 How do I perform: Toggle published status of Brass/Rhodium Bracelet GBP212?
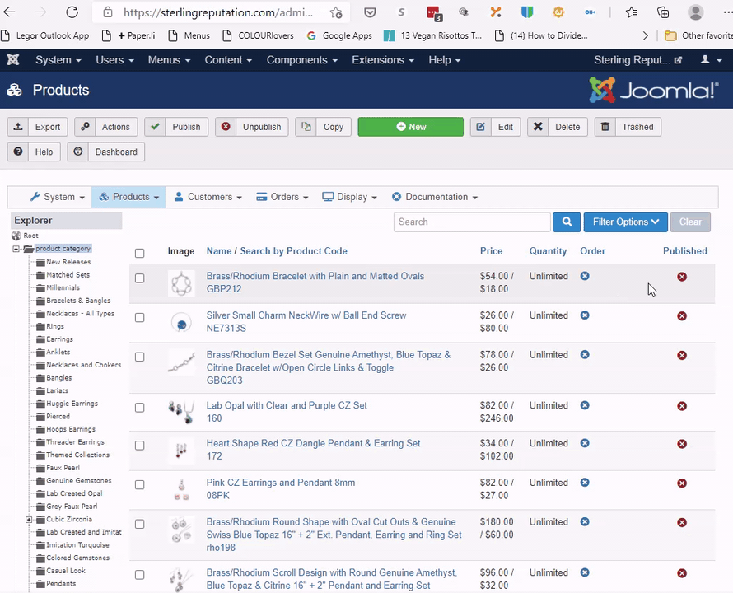pos(682,277)
